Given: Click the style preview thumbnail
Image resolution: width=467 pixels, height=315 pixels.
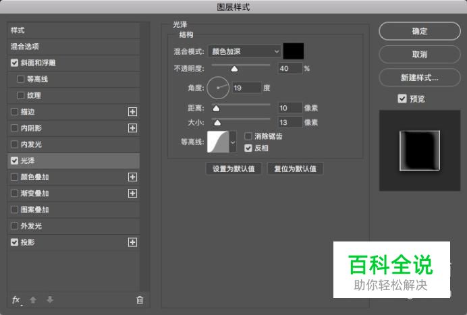Looking at the screenshot, I should [420, 150].
